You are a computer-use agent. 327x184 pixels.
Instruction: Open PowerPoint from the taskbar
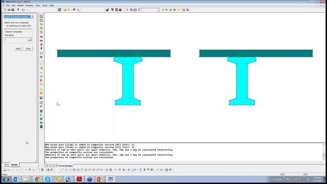pos(99,179)
